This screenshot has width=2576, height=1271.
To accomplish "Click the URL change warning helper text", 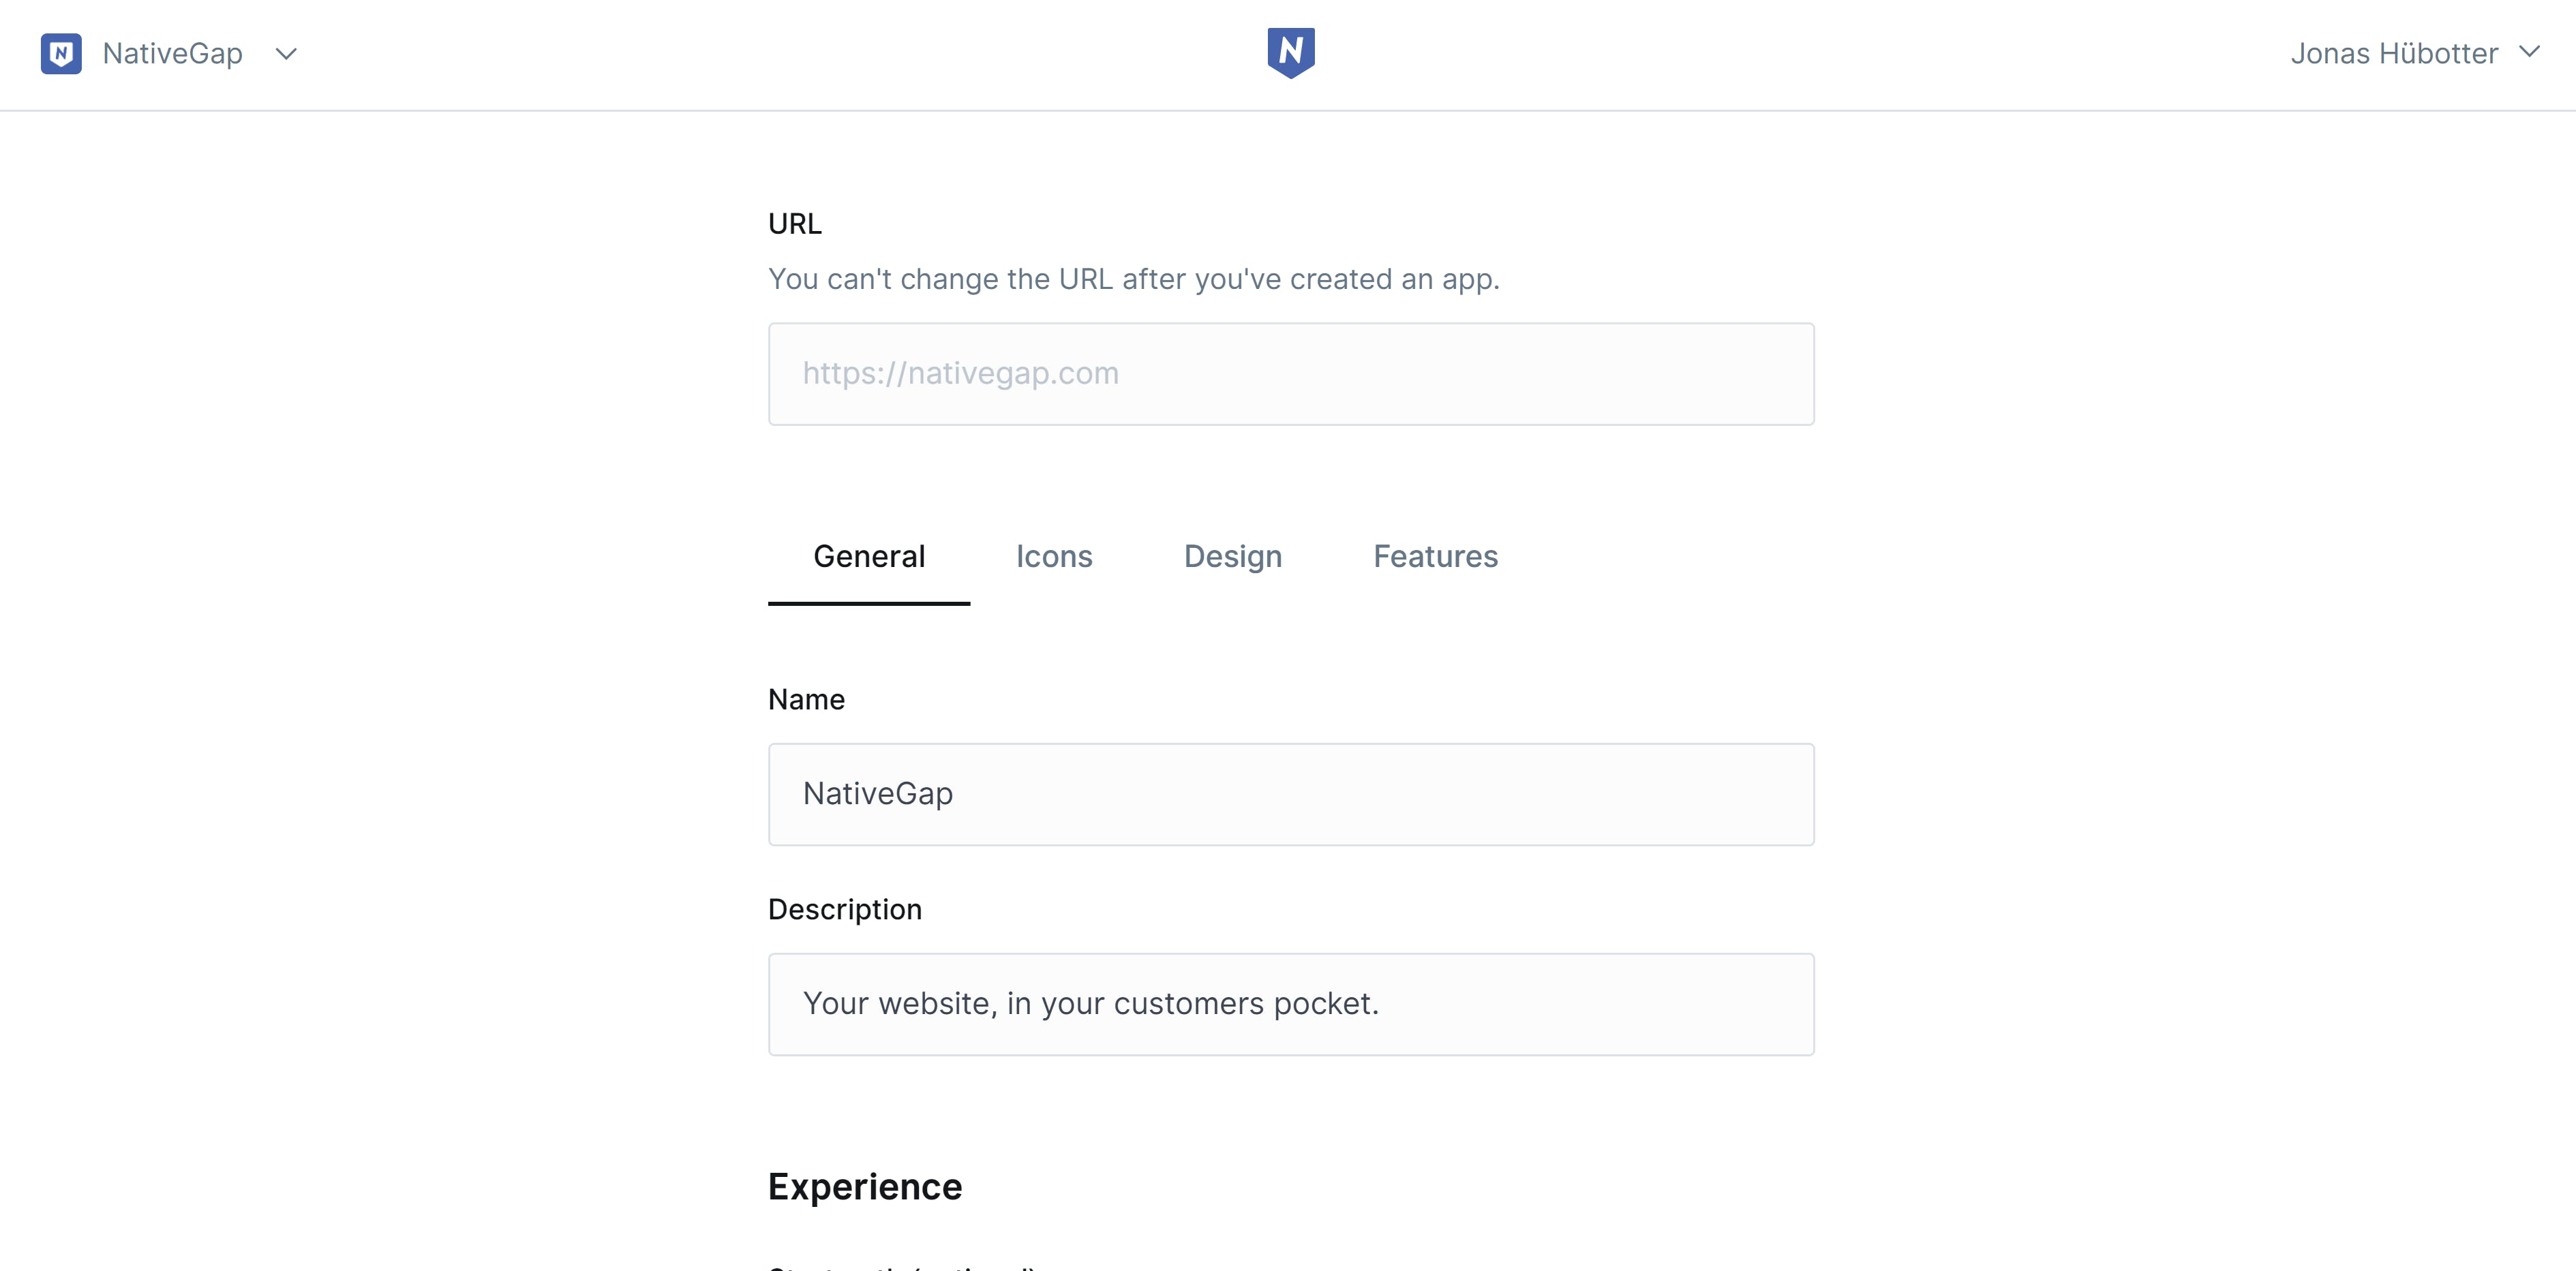I will (x=1133, y=279).
